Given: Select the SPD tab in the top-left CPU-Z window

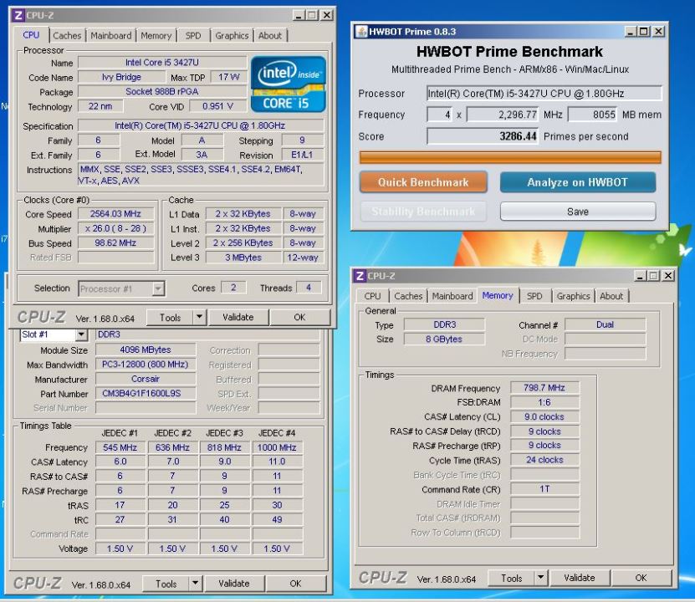Looking at the screenshot, I should pyautogui.click(x=193, y=35).
